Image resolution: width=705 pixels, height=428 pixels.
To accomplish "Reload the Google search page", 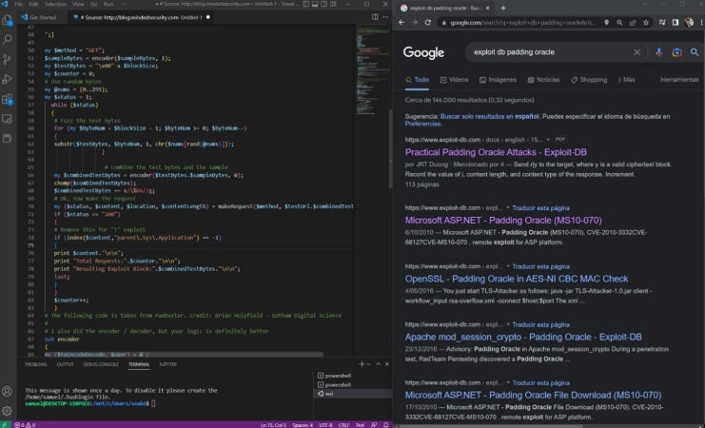I will pos(428,23).
